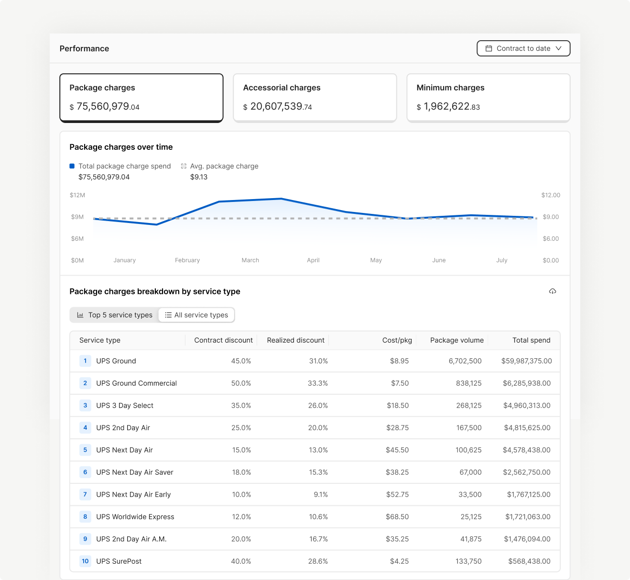The width and height of the screenshot is (630, 580).
Task: Click the $59,987,375.00 total spend value
Action: tap(526, 361)
